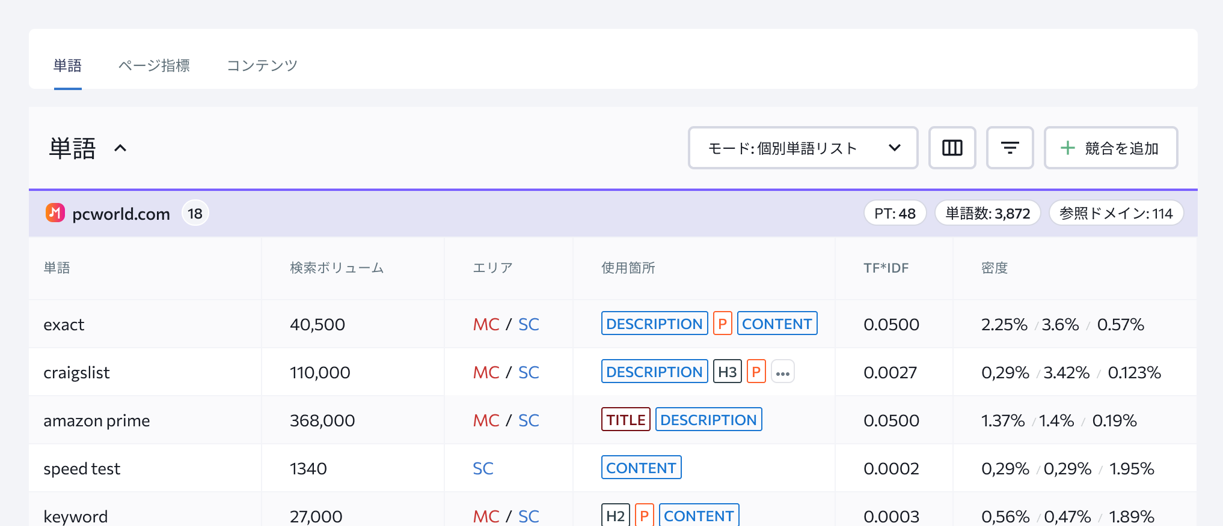Click DESCRIPTION tag in craigslist row
The height and width of the screenshot is (526, 1223).
tap(654, 372)
